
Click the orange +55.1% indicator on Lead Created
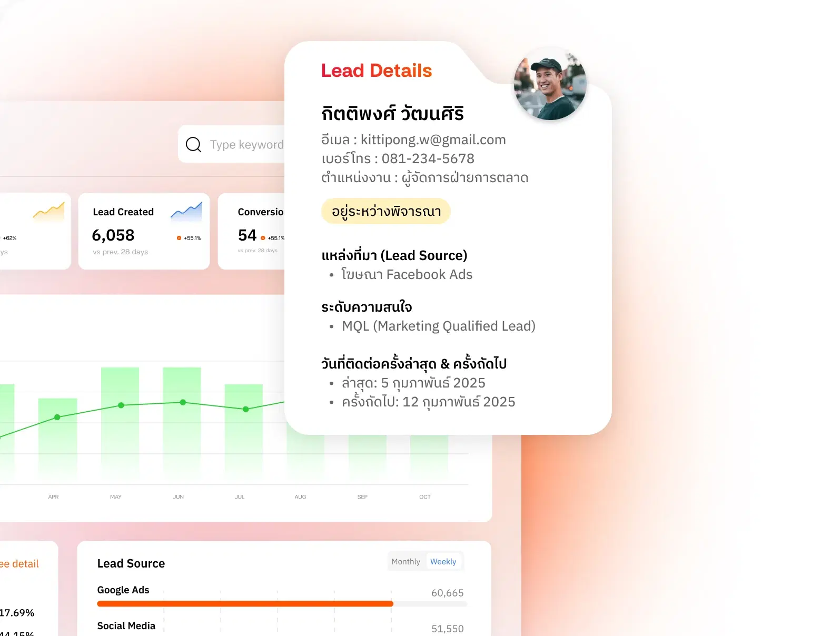[189, 238]
